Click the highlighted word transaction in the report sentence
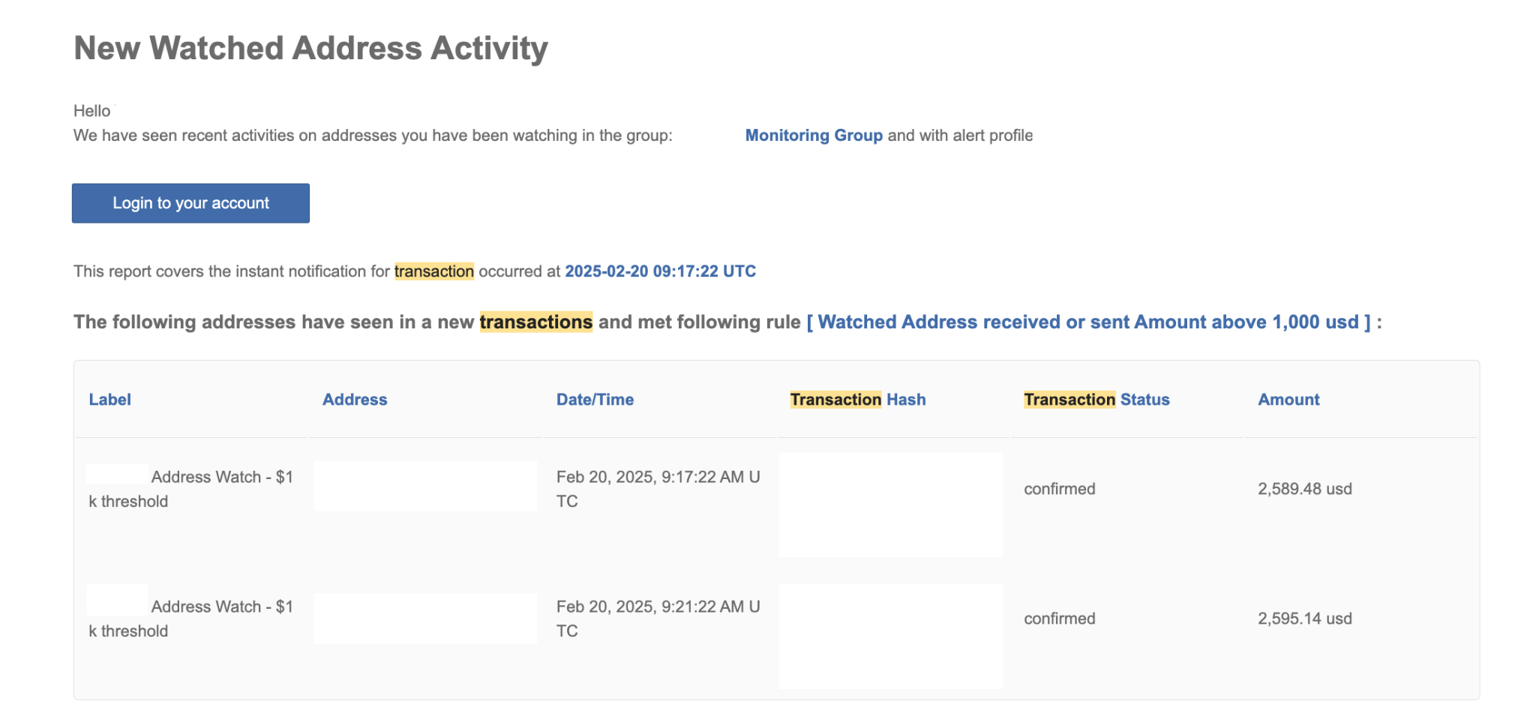 coord(434,271)
